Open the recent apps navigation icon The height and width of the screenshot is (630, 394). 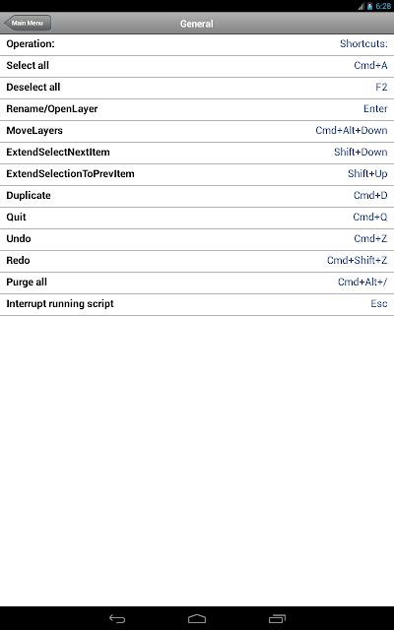click(277, 619)
